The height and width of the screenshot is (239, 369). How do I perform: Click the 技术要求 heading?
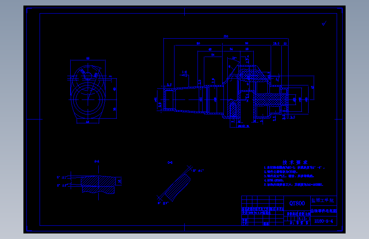coord(295,162)
